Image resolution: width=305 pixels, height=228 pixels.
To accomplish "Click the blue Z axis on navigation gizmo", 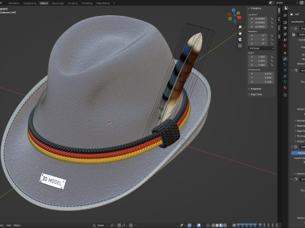I will 233,10.
